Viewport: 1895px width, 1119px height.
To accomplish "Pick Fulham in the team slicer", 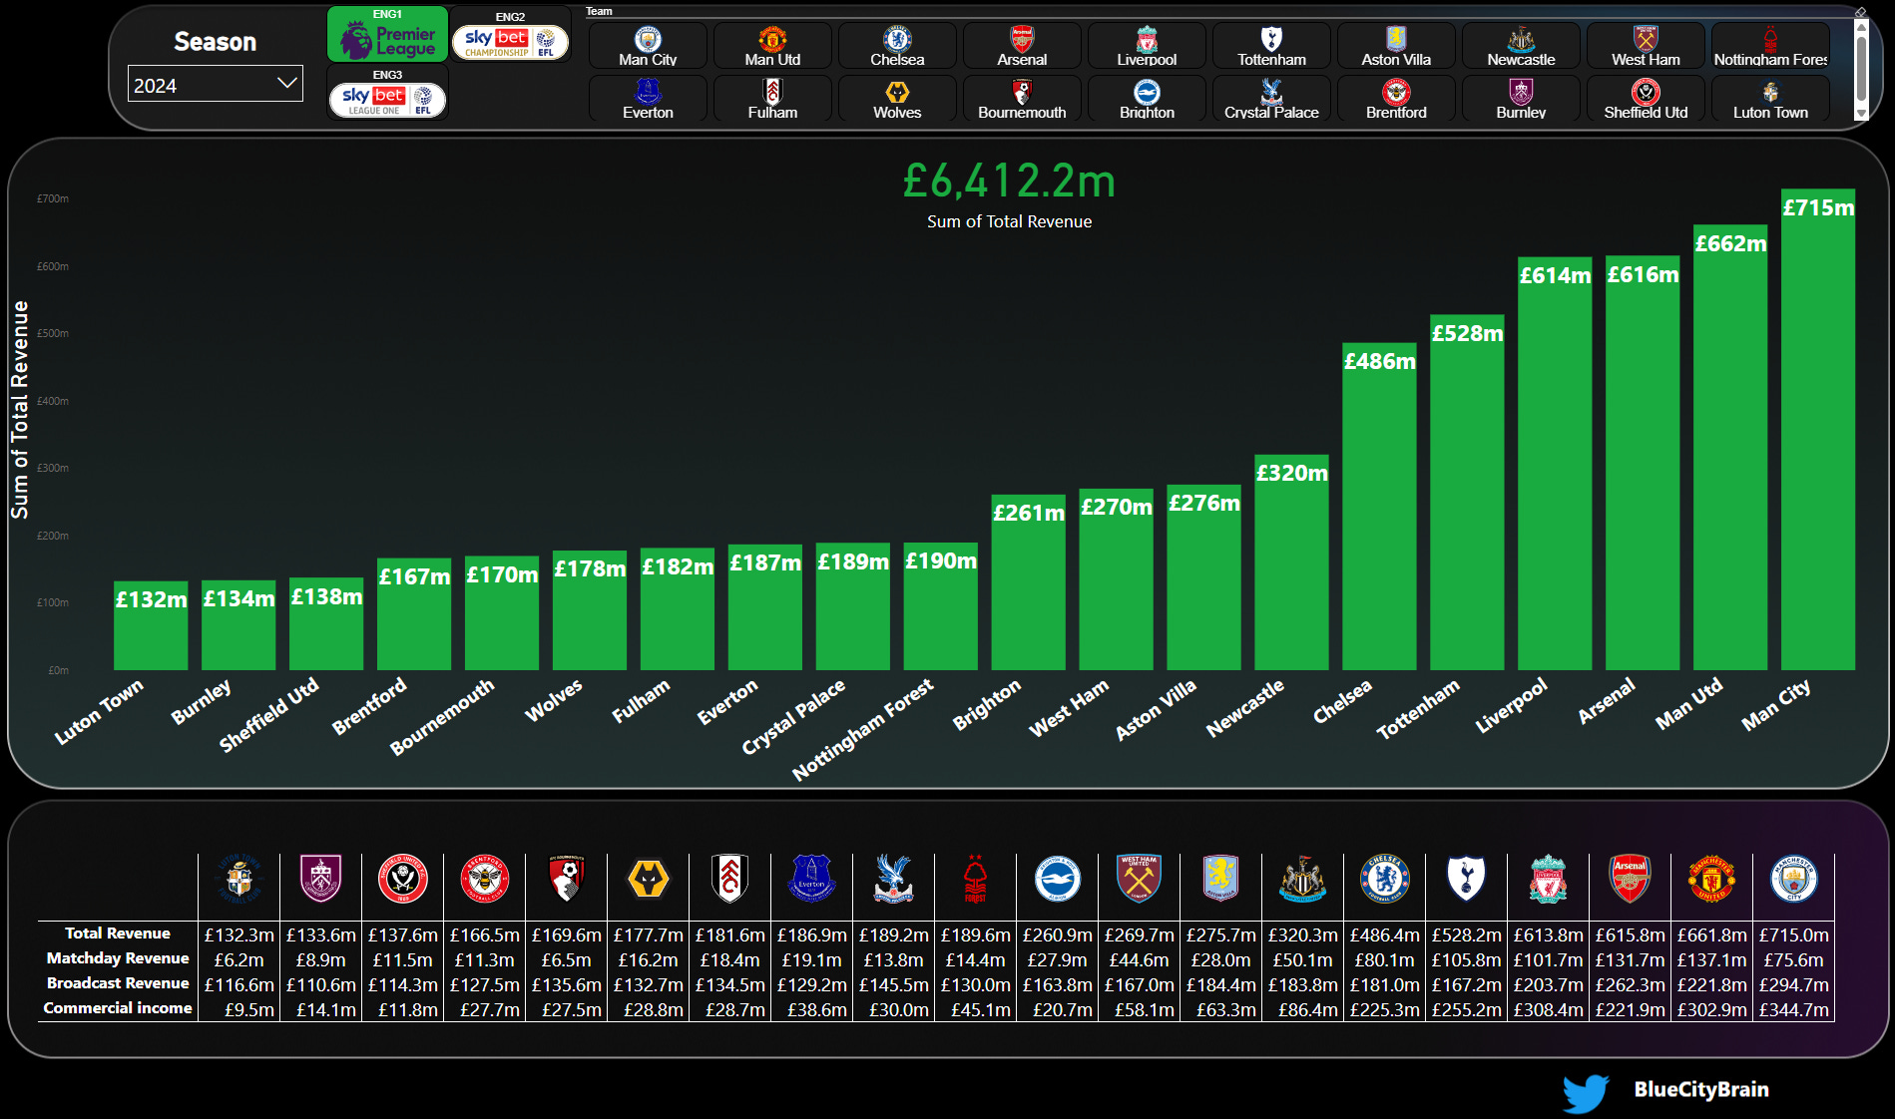I will (772, 99).
